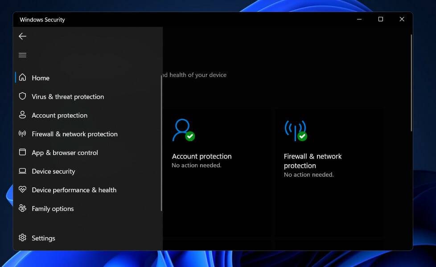Select Home in the navigation menu
The height and width of the screenshot is (267, 436).
coord(41,78)
